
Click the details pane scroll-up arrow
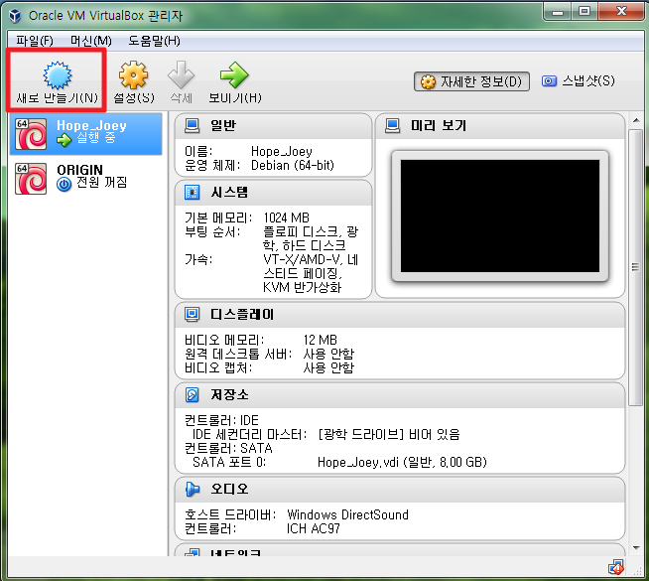[636, 120]
